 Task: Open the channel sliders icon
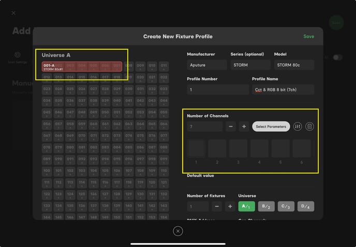[x=298, y=127]
